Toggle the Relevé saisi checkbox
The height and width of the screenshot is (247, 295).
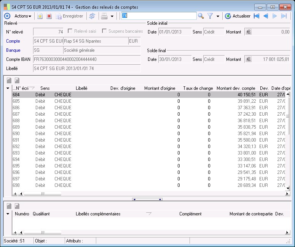pos(70,31)
